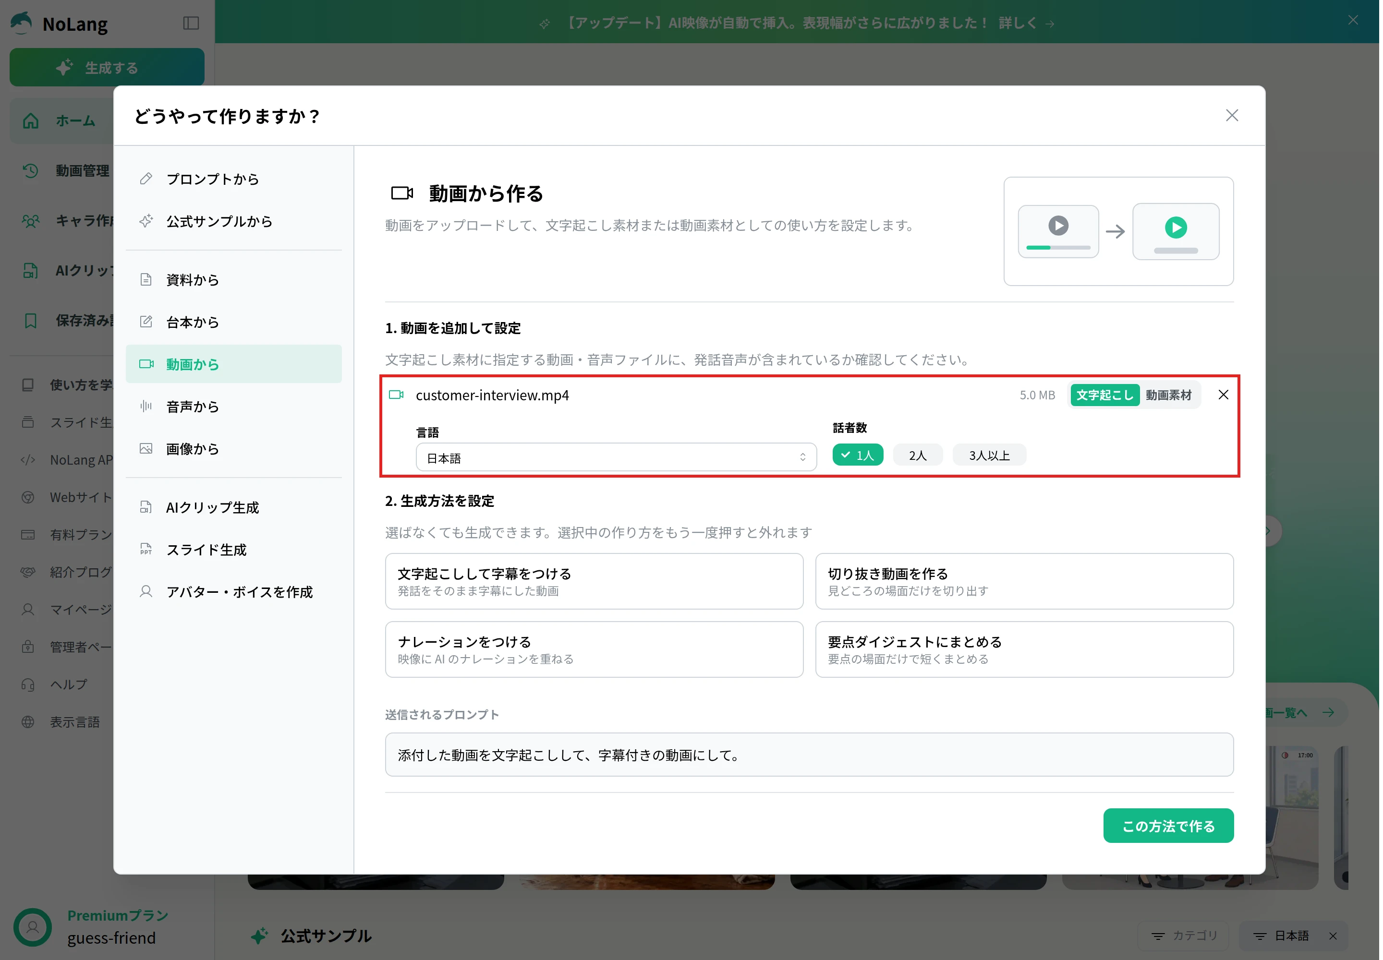Open the 詳しく link in the banner
Image resolution: width=1383 pixels, height=960 pixels.
click(x=1026, y=23)
